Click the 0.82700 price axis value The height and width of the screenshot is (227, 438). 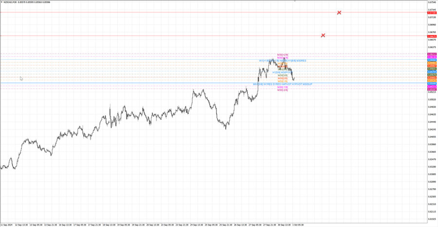(432, 189)
